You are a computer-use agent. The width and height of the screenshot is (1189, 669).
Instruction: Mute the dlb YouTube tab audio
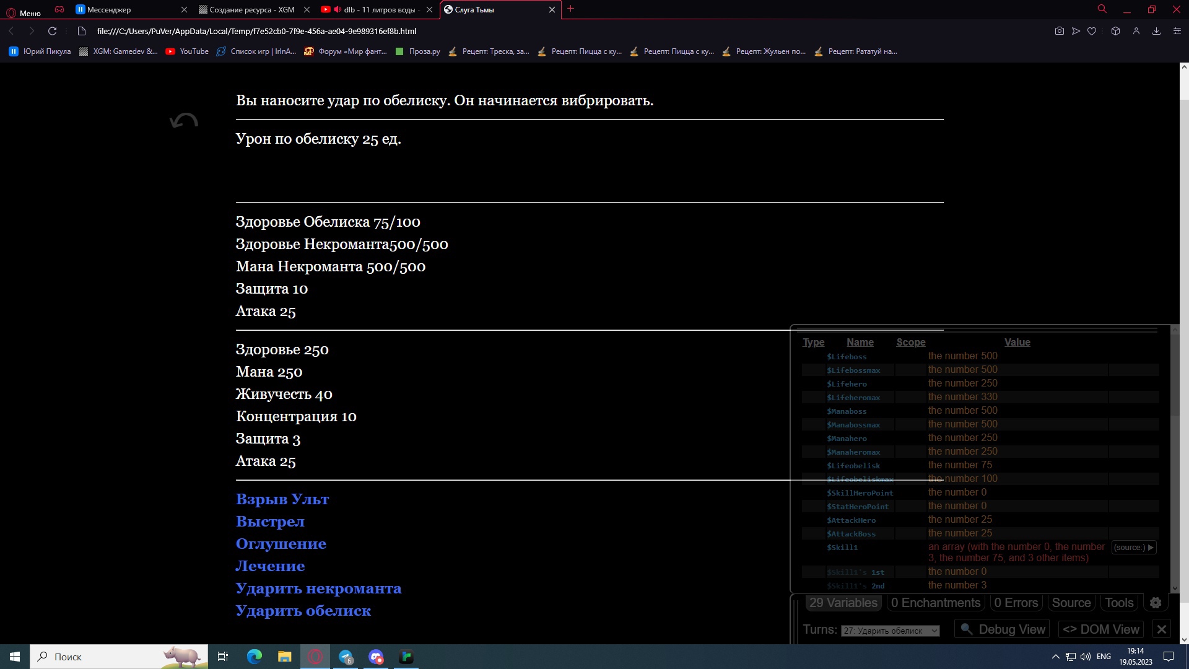[x=338, y=9]
